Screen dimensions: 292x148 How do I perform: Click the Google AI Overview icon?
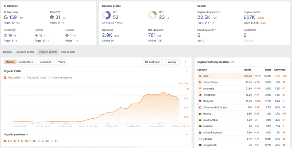(x=6, y=17)
